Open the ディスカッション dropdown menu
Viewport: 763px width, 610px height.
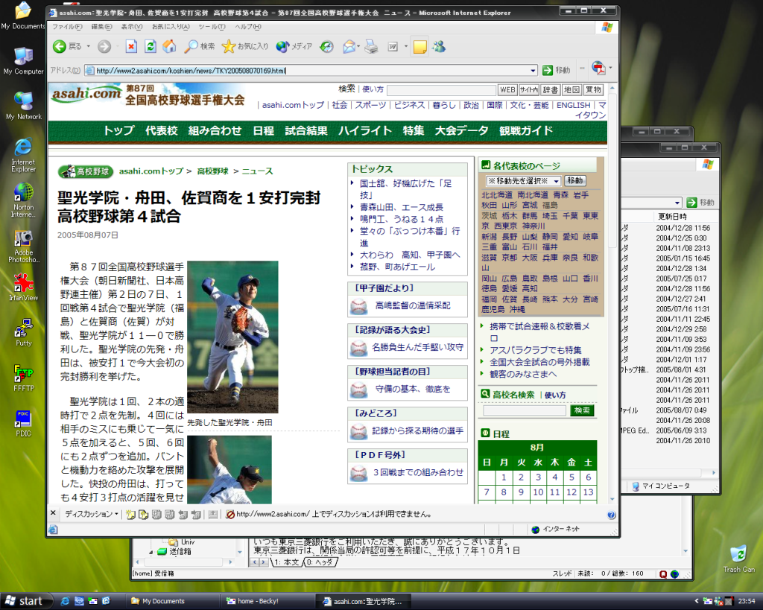[x=91, y=514]
